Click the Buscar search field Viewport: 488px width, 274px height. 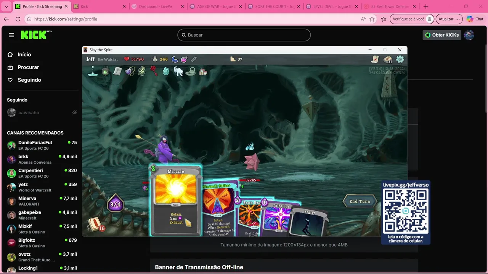click(244, 35)
